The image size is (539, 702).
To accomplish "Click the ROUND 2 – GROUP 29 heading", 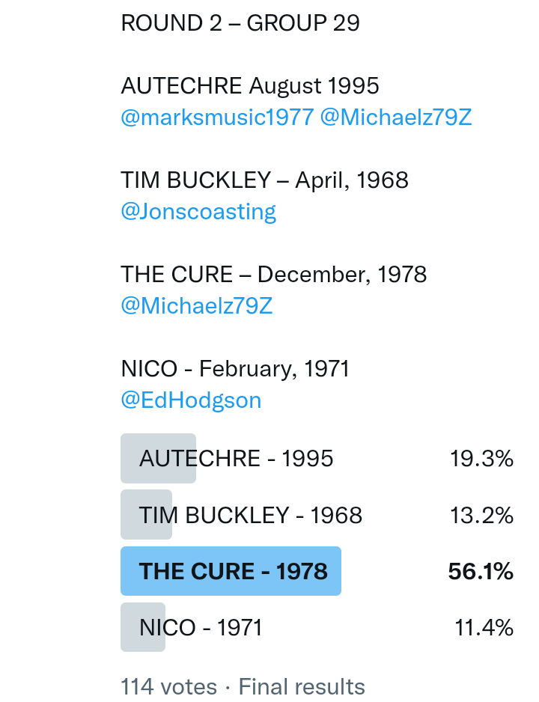I will [240, 23].
